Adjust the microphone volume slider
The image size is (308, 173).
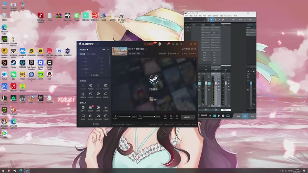[x=124, y=116]
